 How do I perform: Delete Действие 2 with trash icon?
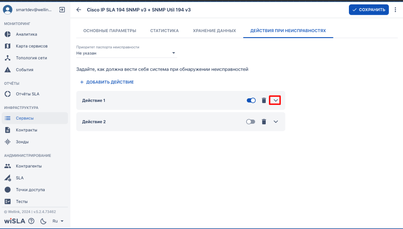pos(264,122)
